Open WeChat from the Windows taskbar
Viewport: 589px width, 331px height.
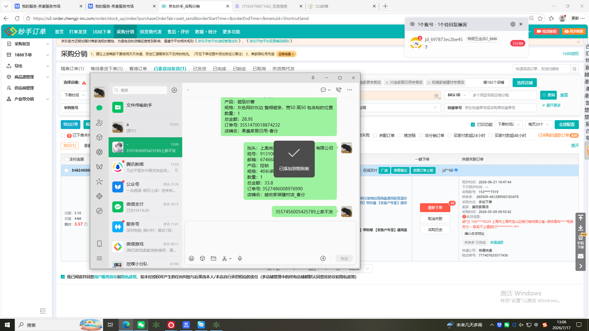(141, 325)
